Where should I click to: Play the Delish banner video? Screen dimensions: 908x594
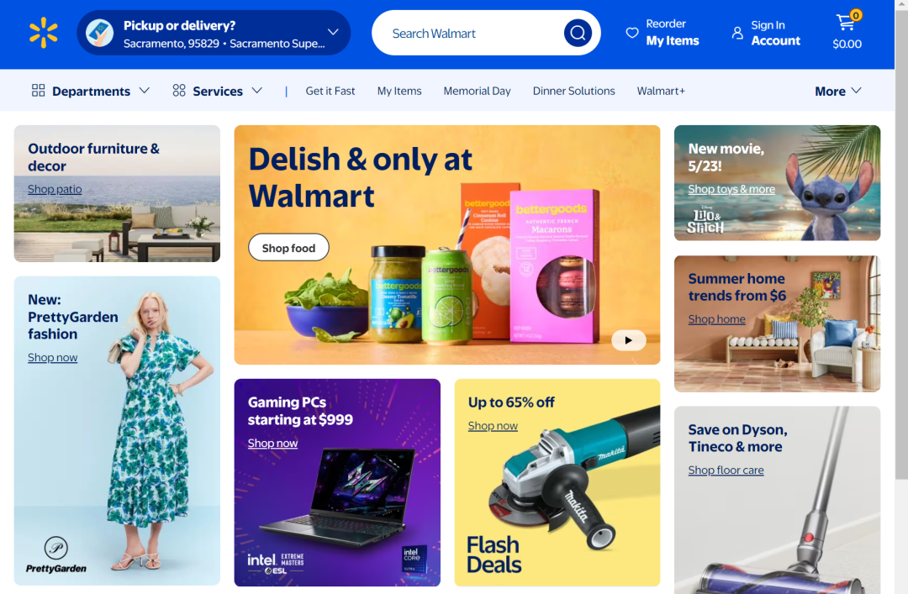click(x=628, y=340)
